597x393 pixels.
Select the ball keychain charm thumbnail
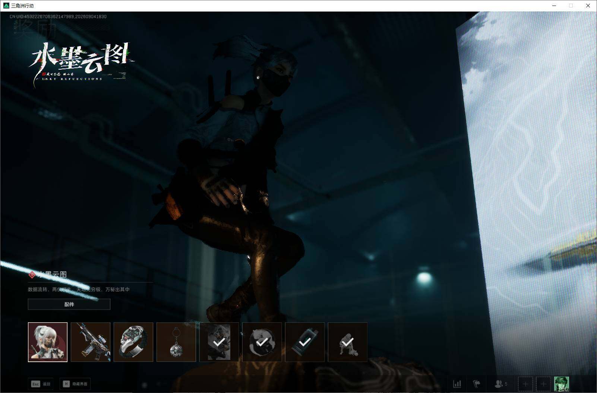[176, 342]
